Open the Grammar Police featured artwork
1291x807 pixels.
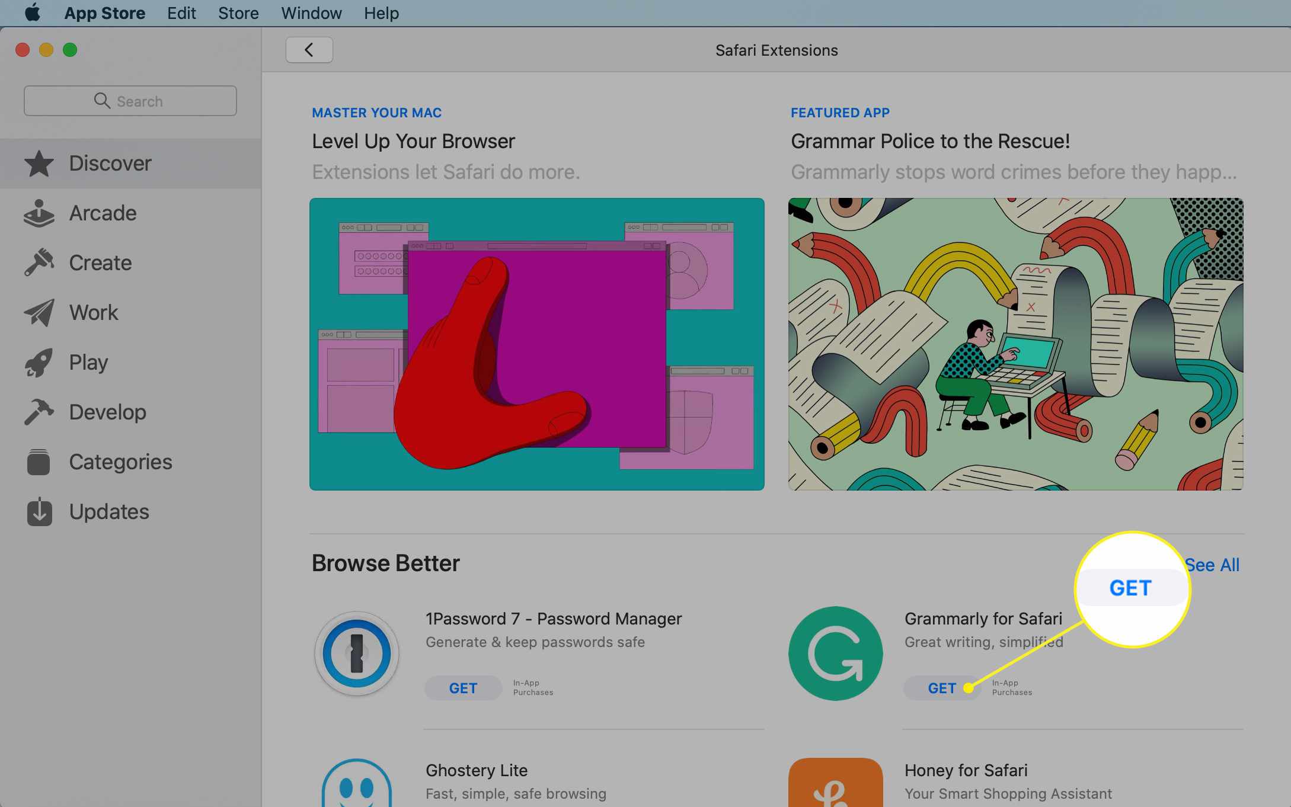point(1015,344)
